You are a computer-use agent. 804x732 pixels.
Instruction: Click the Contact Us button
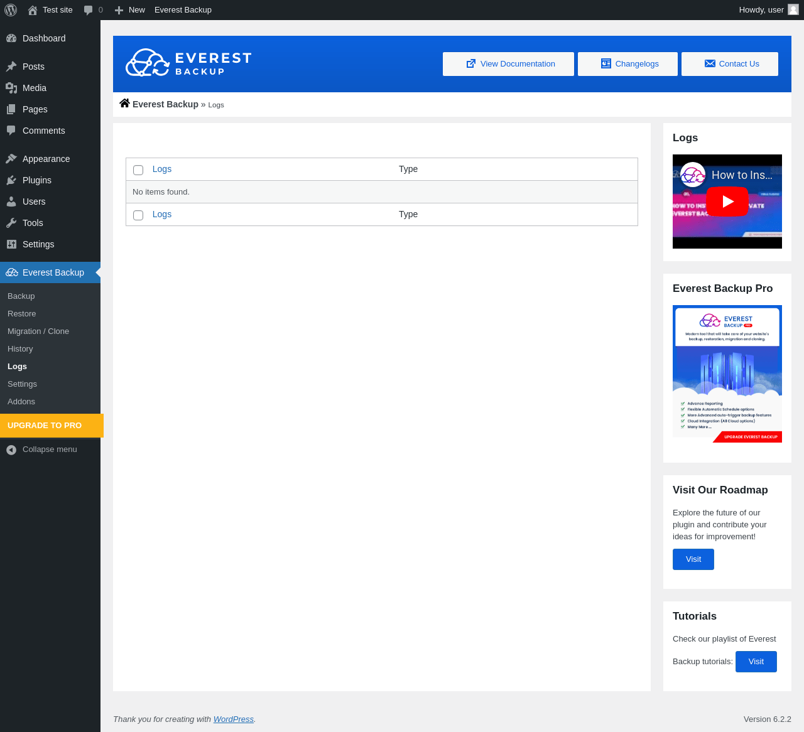click(x=730, y=64)
